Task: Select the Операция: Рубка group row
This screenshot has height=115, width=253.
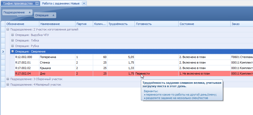Action: [131, 46]
